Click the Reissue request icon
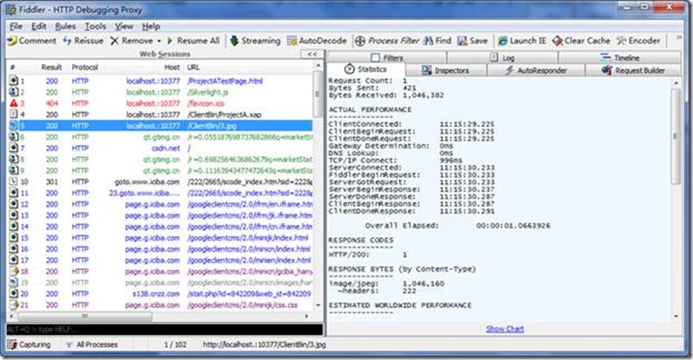The image size is (693, 360). 67,41
